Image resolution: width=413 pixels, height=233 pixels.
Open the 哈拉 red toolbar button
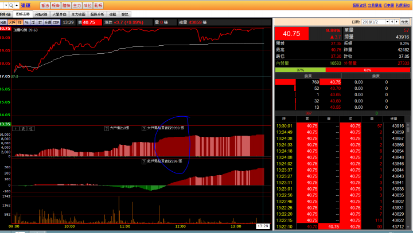[87, 6]
